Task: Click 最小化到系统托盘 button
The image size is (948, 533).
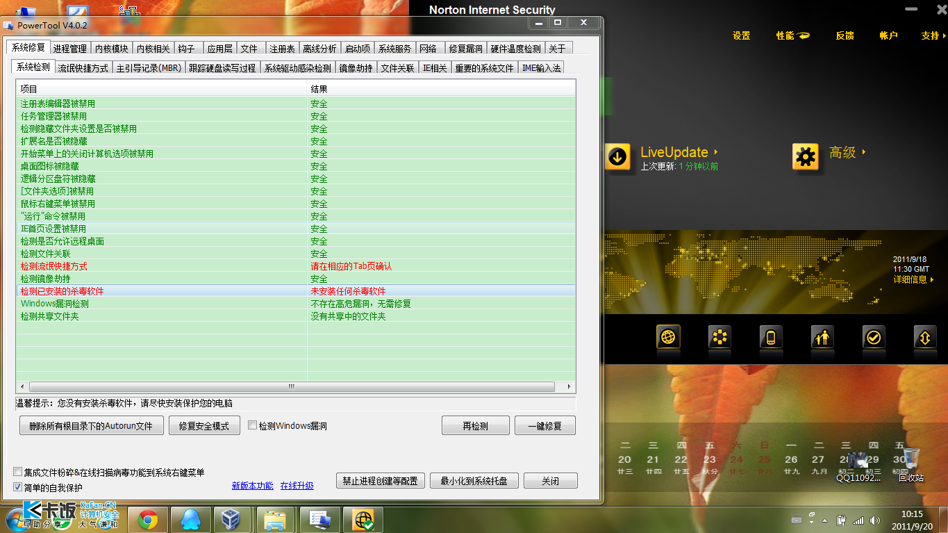Action: click(474, 481)
